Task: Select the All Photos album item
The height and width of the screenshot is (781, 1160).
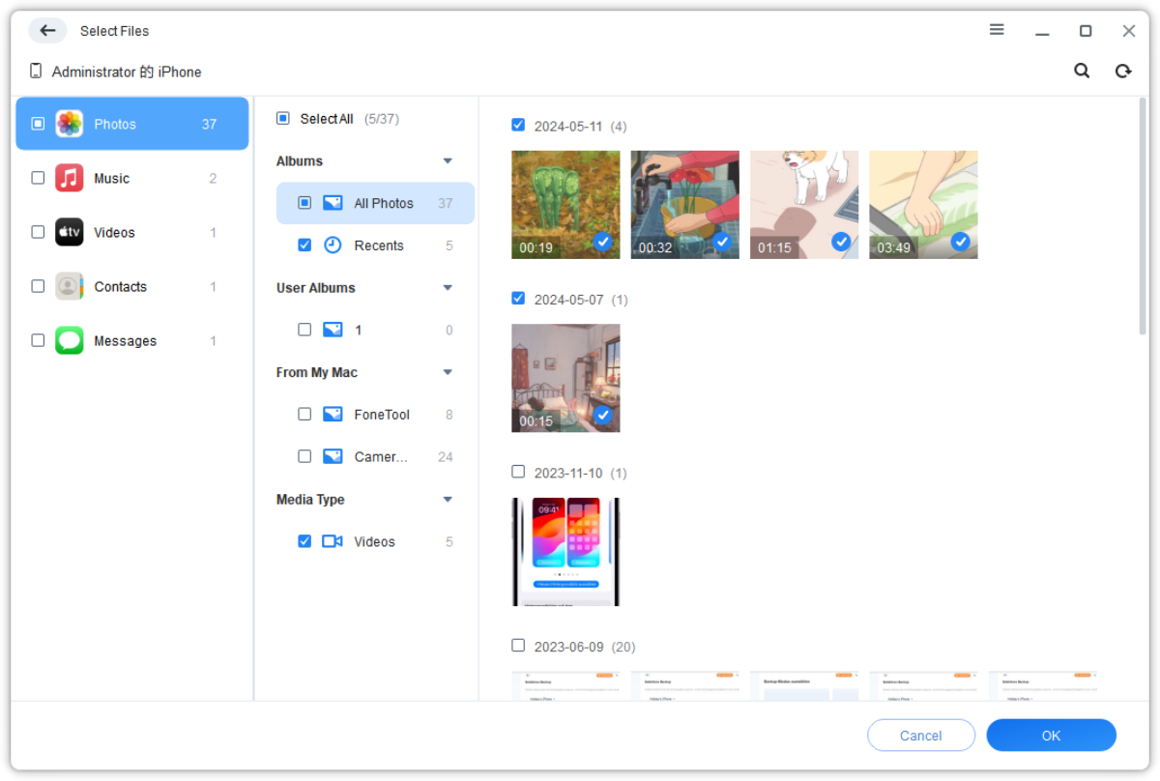Action: (x=375, y=203)
